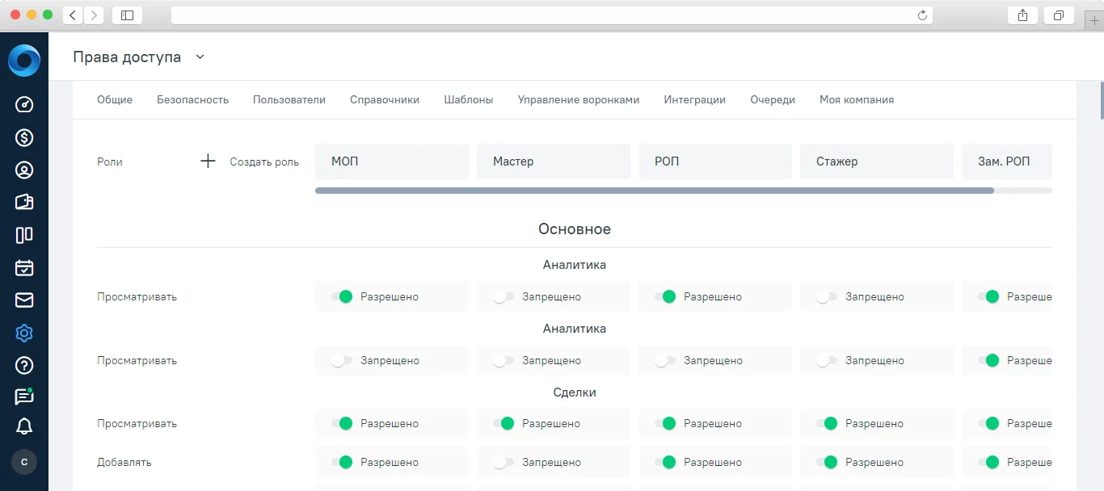Viewport: 1104px width, 491px height.
Task: Click the 'Основное' section heading
Action: [x=575, y=229]
